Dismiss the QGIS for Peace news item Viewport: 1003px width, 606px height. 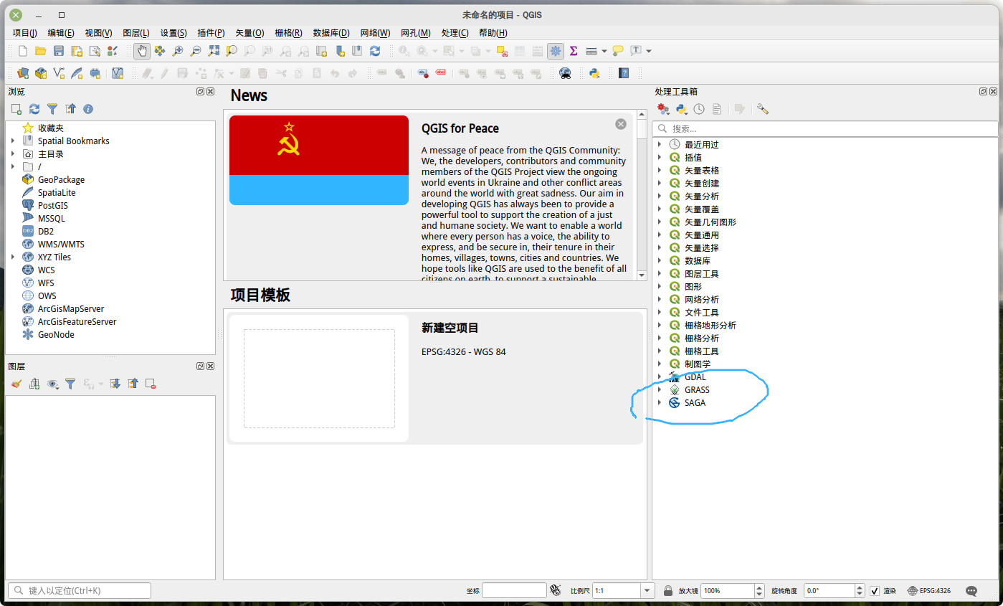(621, 123)
